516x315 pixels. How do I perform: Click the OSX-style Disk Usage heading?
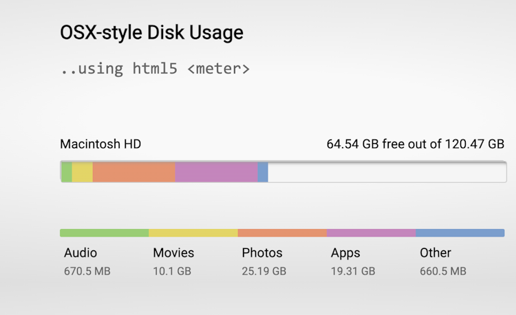152,33
